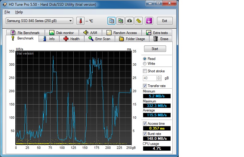The height and width of the screenshot is (157, 244).
Task: Click the Minimum value 5.2 MB/s
Action: [157, 96]
